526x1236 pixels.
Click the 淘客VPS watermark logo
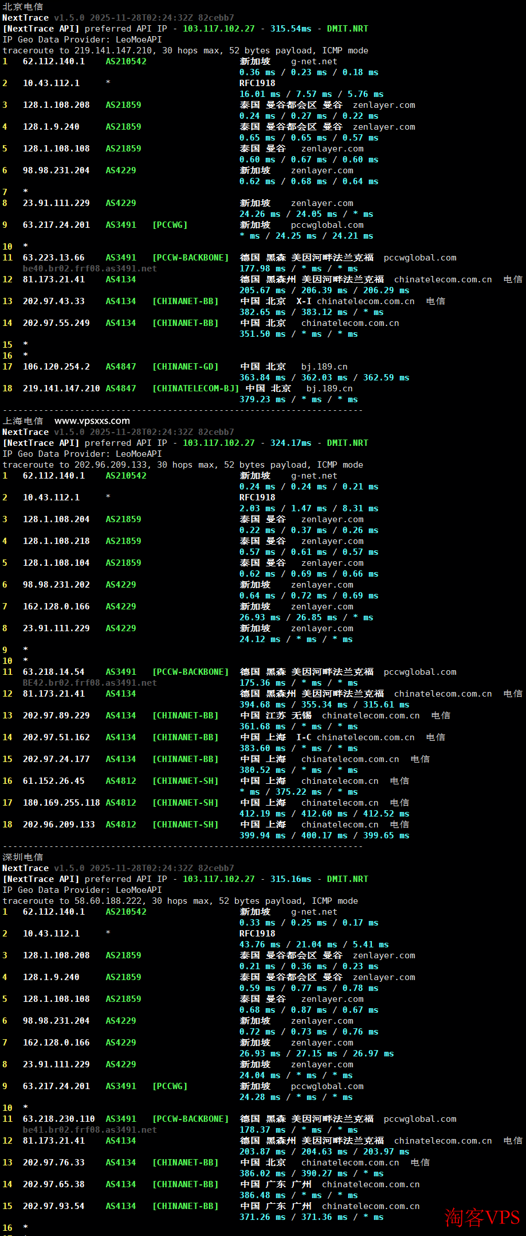(481, 1217)
